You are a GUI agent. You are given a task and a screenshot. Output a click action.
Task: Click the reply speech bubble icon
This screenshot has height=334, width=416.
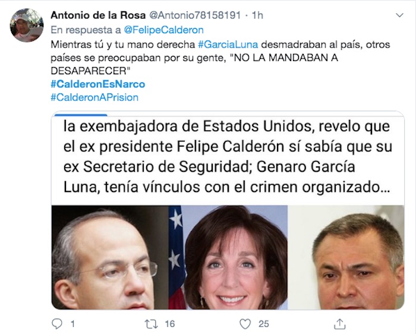[x=57, y=324]
